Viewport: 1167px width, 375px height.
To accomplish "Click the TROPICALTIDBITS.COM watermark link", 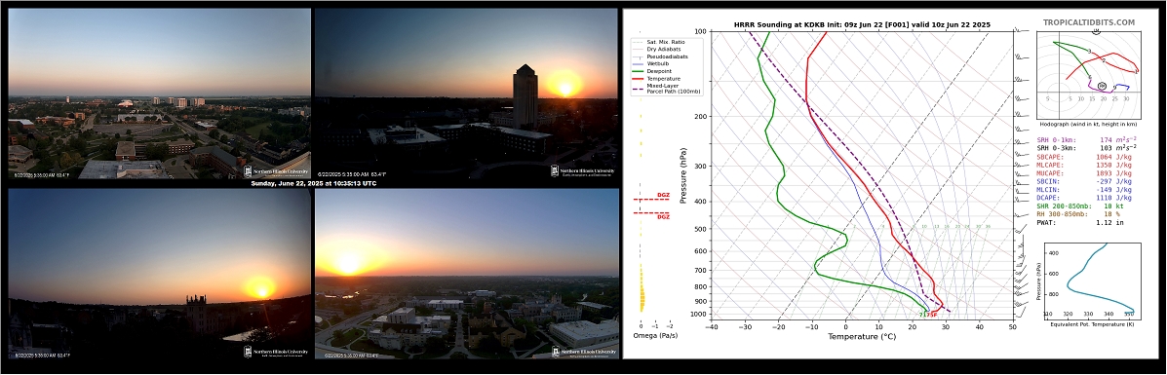I will coord(1089,22).
